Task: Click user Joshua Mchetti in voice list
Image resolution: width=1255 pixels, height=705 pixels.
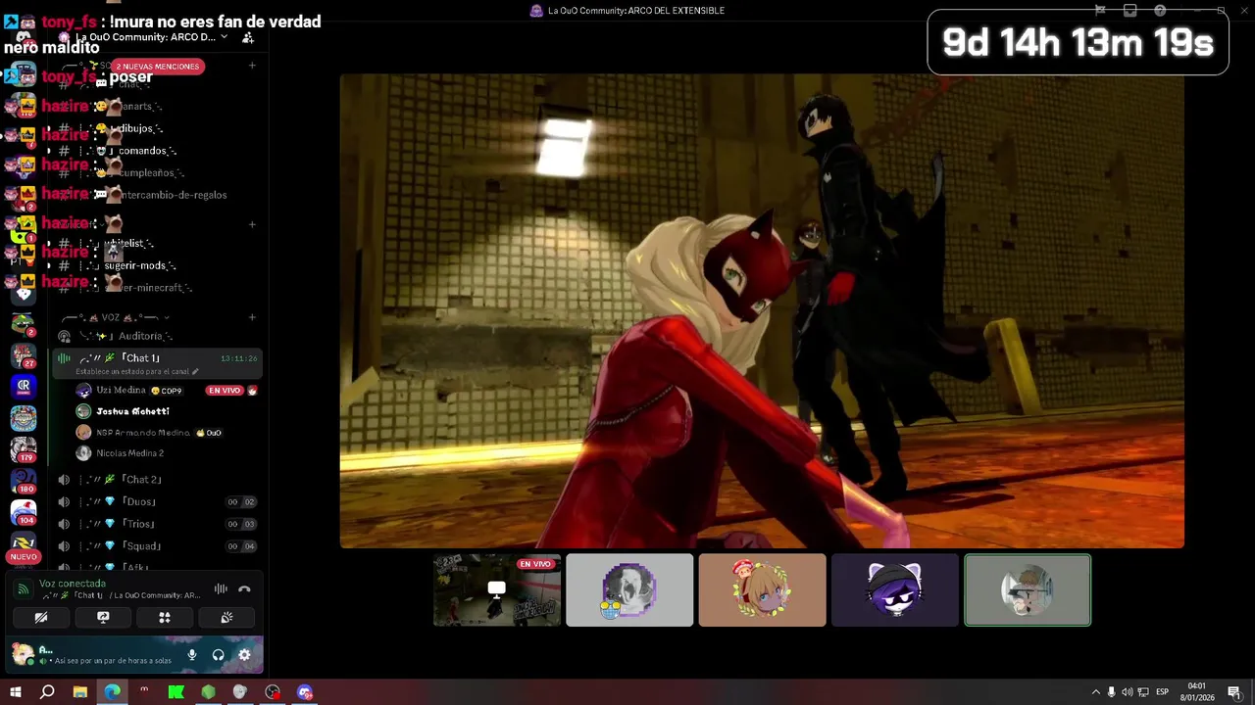Action: [x=132, y=411]
